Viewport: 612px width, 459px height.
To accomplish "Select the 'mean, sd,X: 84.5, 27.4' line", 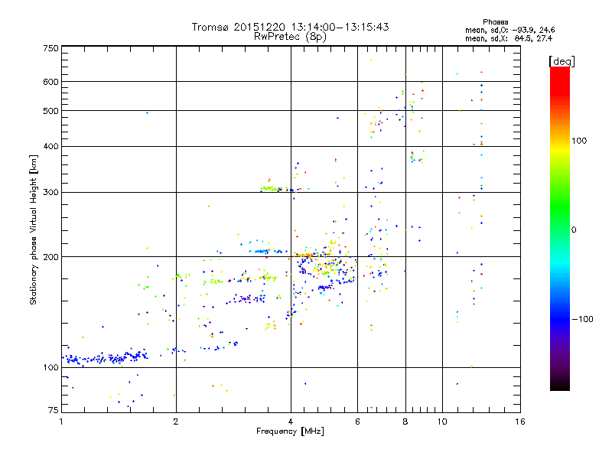I will 509,38.
